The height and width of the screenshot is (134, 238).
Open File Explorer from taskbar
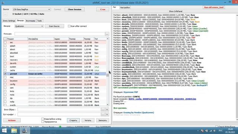(14, 131)
